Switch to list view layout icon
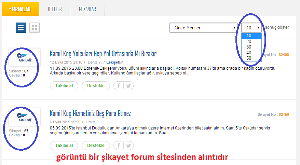This screenshot has width=300, height=165. tap(21, 28)
